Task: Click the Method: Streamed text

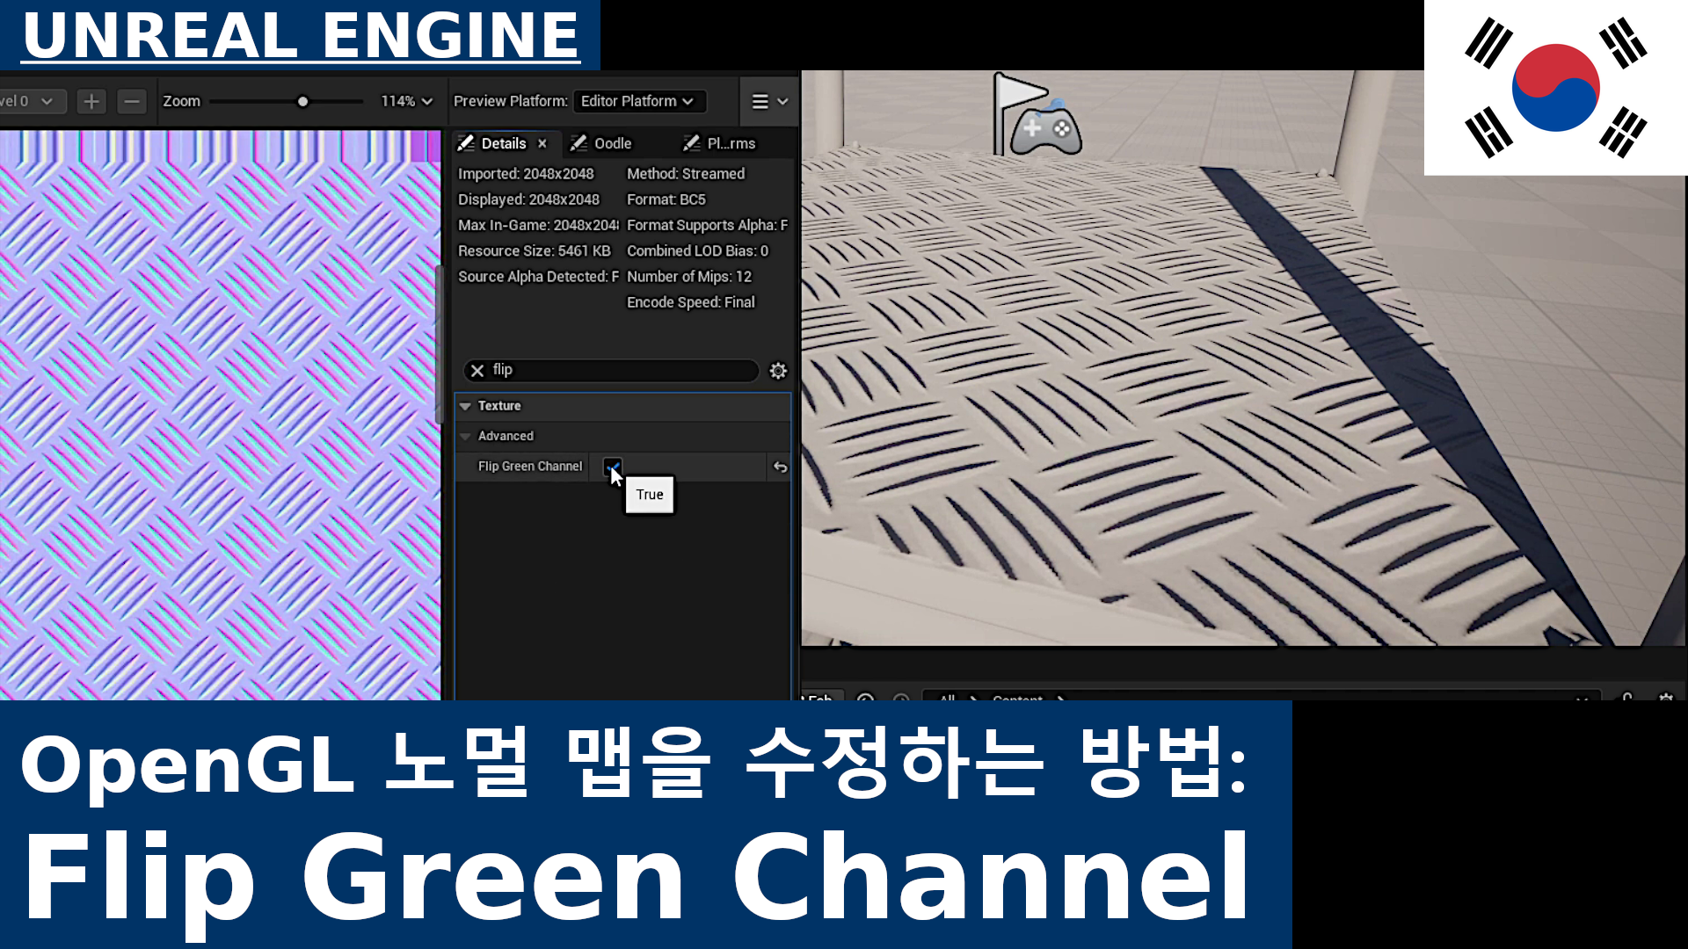Action: click(685, 174)
